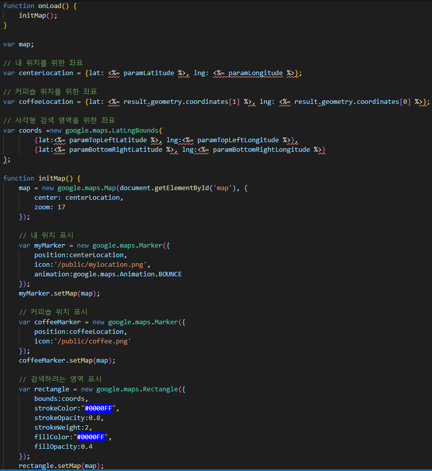The height and width of the screenshot is (471, 432).
Task: Click initMap in the function definition line
Action: coord(51,179)
